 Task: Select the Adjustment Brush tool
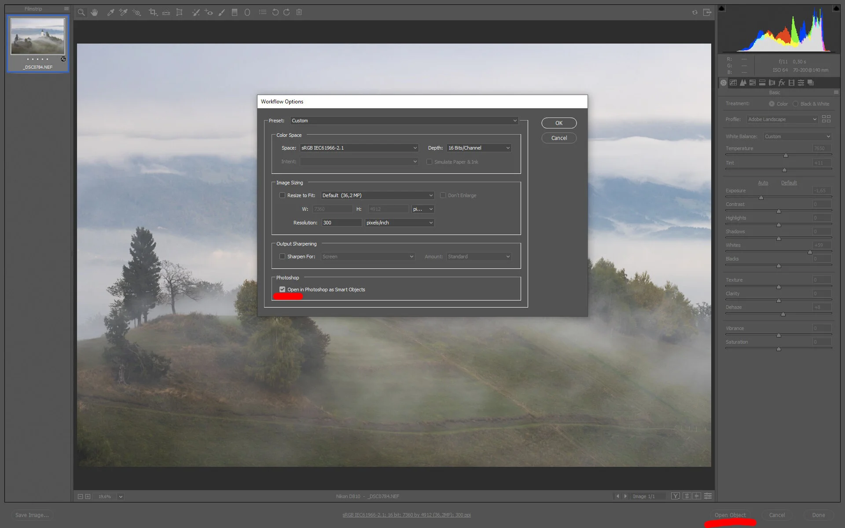click(x=221, y=12)
